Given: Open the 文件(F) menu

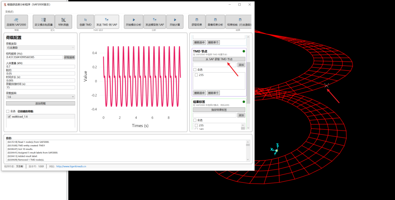Looking at the screenshot, I should (x=9, y=12).
